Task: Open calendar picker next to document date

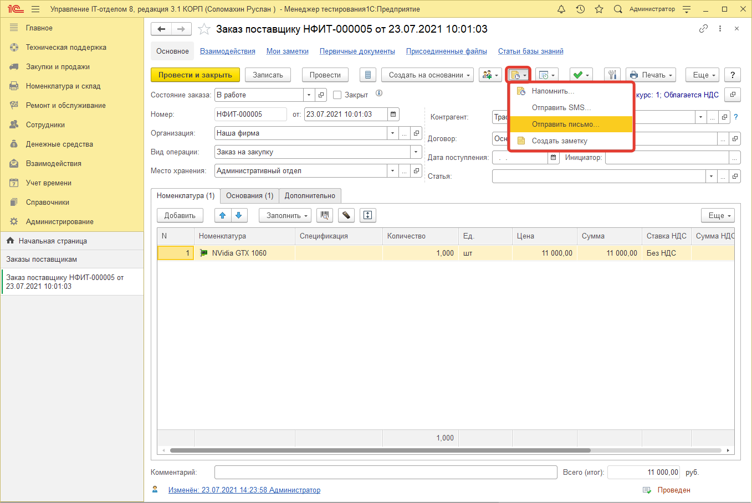Action: click(393, 115)
